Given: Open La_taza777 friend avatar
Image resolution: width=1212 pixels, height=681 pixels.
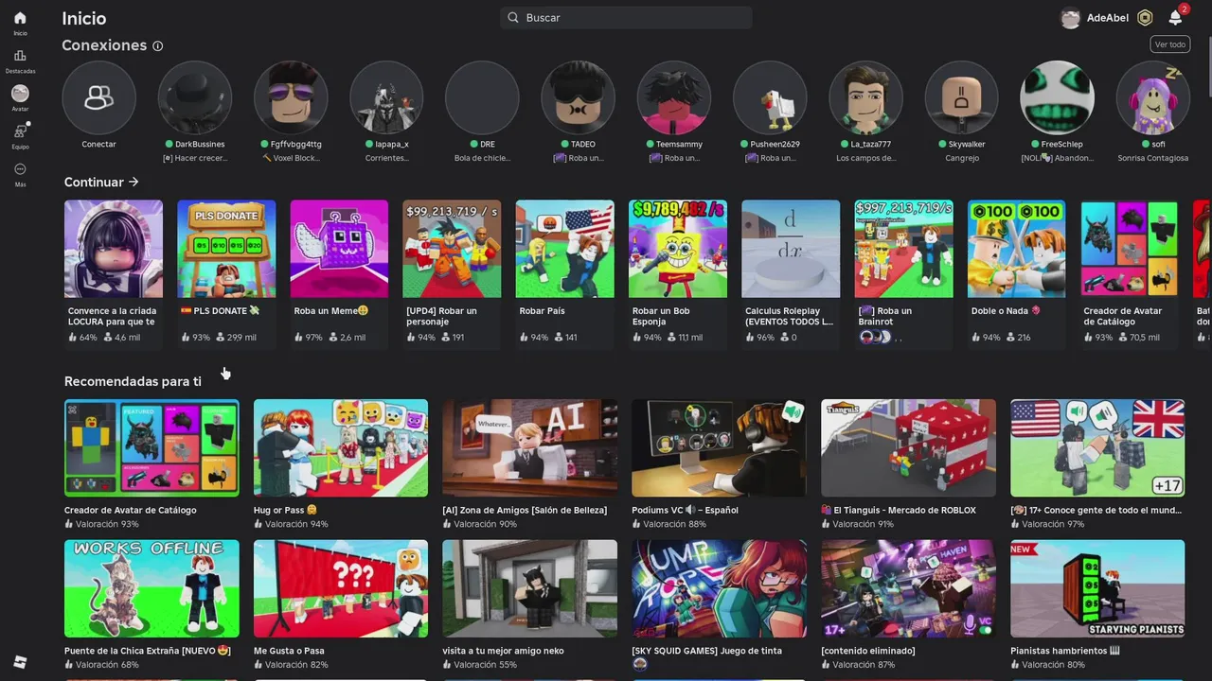Looking at the screenshot, I should pos(865,97).
